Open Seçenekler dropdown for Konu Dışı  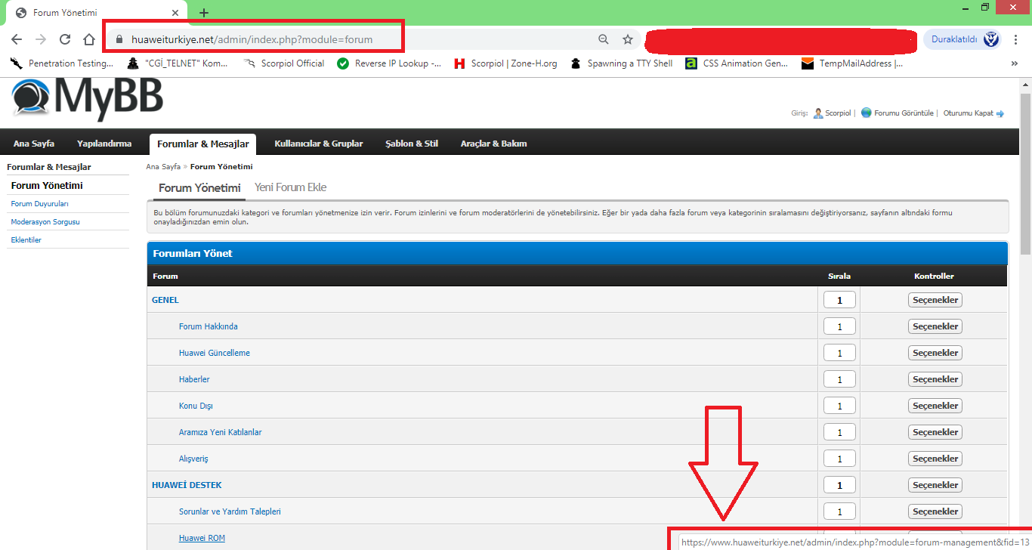[x=935, y=406]
